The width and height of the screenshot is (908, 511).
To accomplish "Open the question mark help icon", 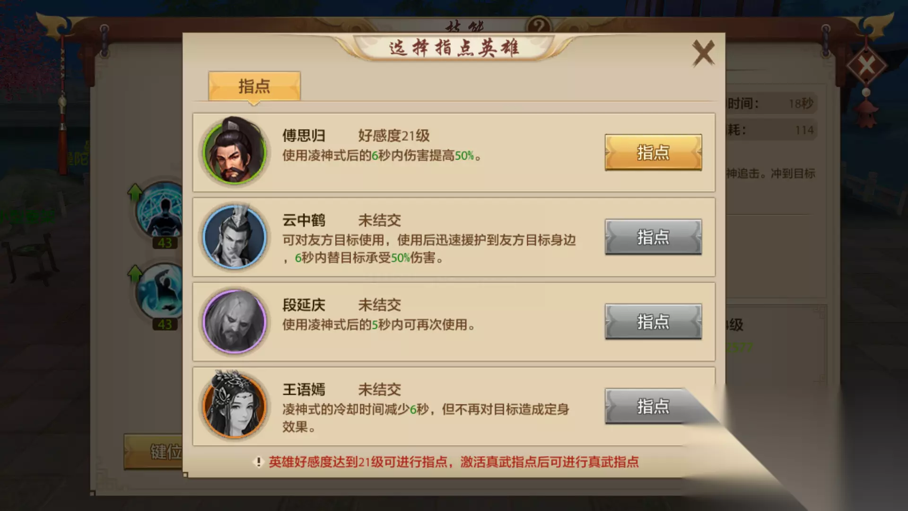I will (x=539, y=25).
